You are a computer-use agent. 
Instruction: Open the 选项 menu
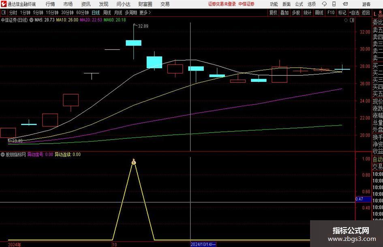312,4
